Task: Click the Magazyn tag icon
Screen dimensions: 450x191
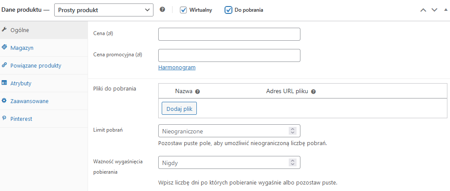Action: 4,47
